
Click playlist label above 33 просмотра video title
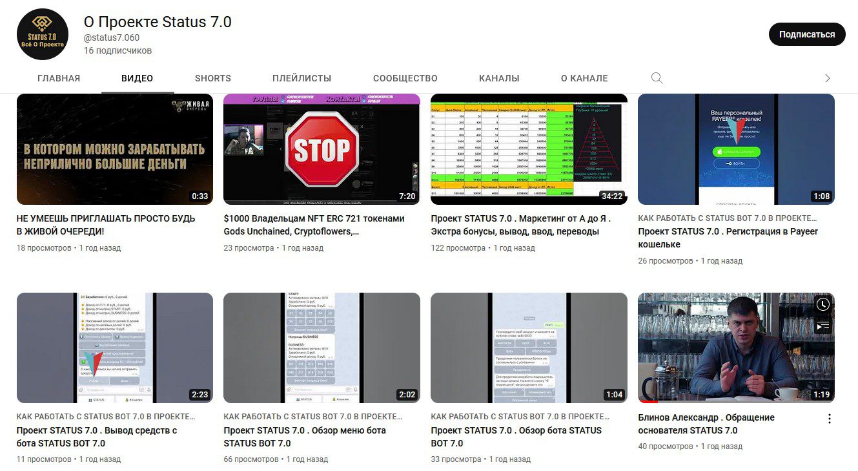click(520, 417)
